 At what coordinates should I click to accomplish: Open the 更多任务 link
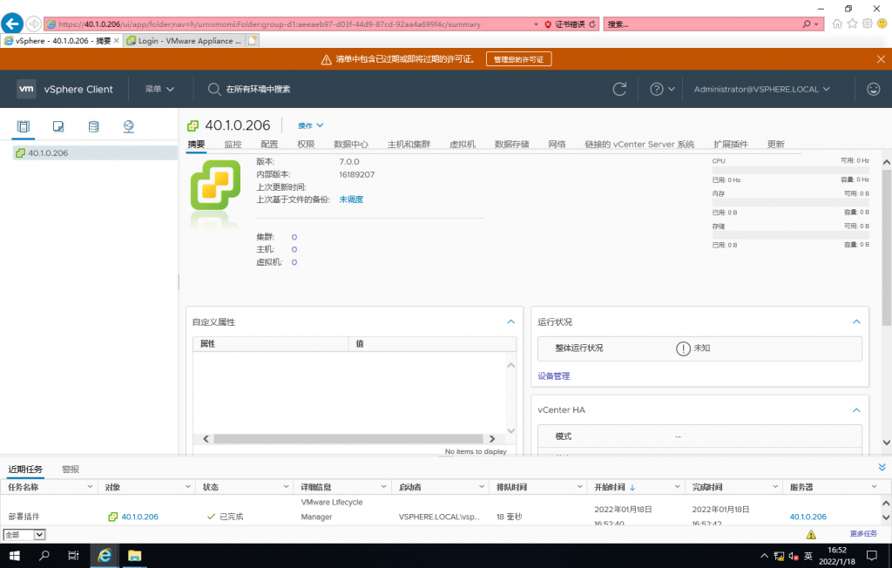click(x=863, y=534)
